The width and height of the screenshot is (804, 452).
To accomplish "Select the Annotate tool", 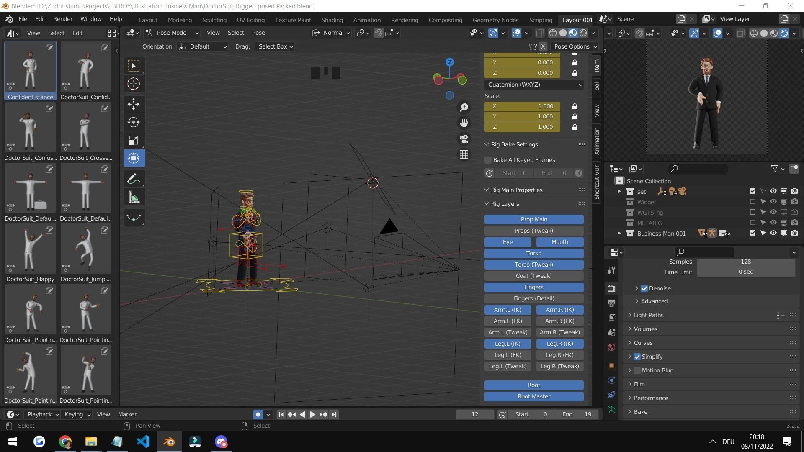I will 134,179.
